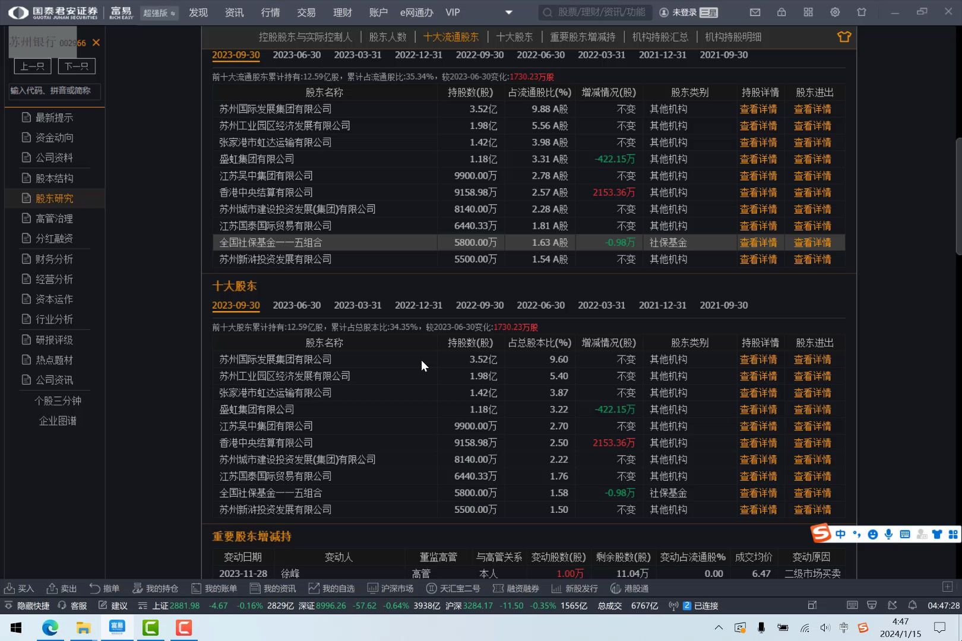Click 隐藏快捷 to hide shortcut bar
Viewport: 962px width, 641px height.
(x=27, y=605)
